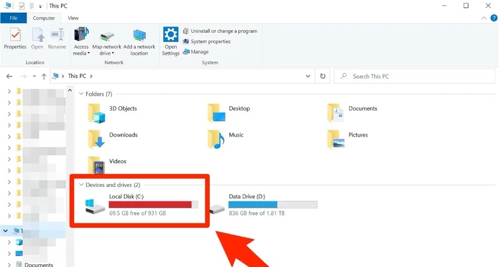Click the 69.5 GB free of 931 GB text

137,213
